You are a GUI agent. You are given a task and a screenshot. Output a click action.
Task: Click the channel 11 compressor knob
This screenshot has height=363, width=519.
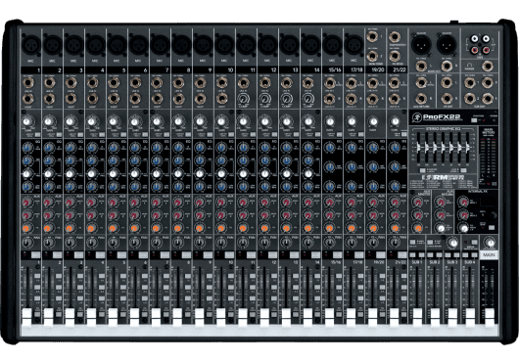point(243,98)
